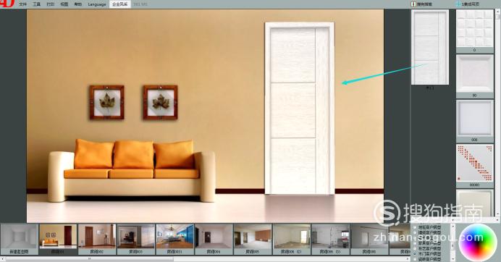
Task: Choose the embossed square tile texture thumbnail
Action: pos(474,28)
